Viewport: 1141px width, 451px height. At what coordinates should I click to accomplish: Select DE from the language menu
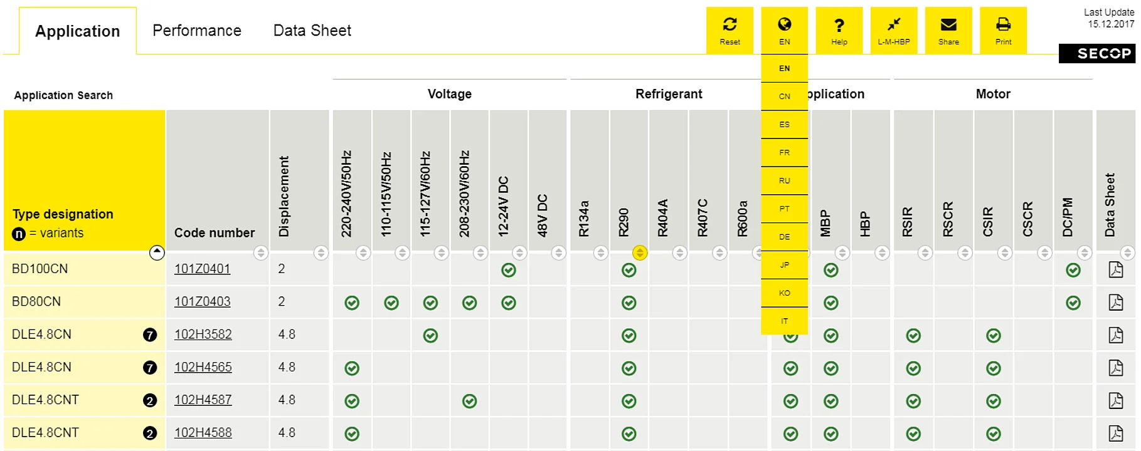coord(784,237)
